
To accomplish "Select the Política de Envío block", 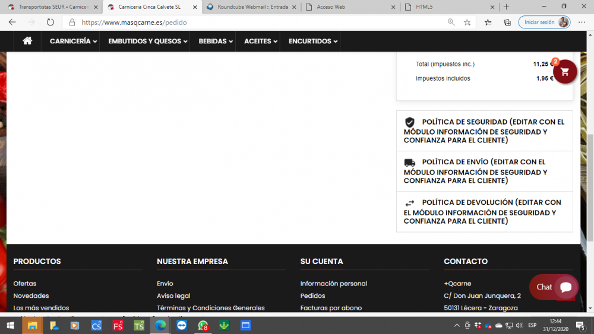I will 485,171.
